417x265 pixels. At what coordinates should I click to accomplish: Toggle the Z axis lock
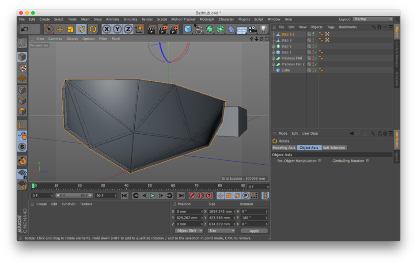click(128, 29)
